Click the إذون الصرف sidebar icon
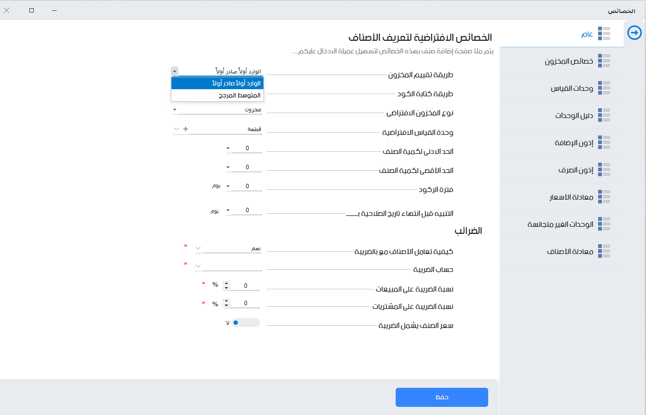 point(604,170)
